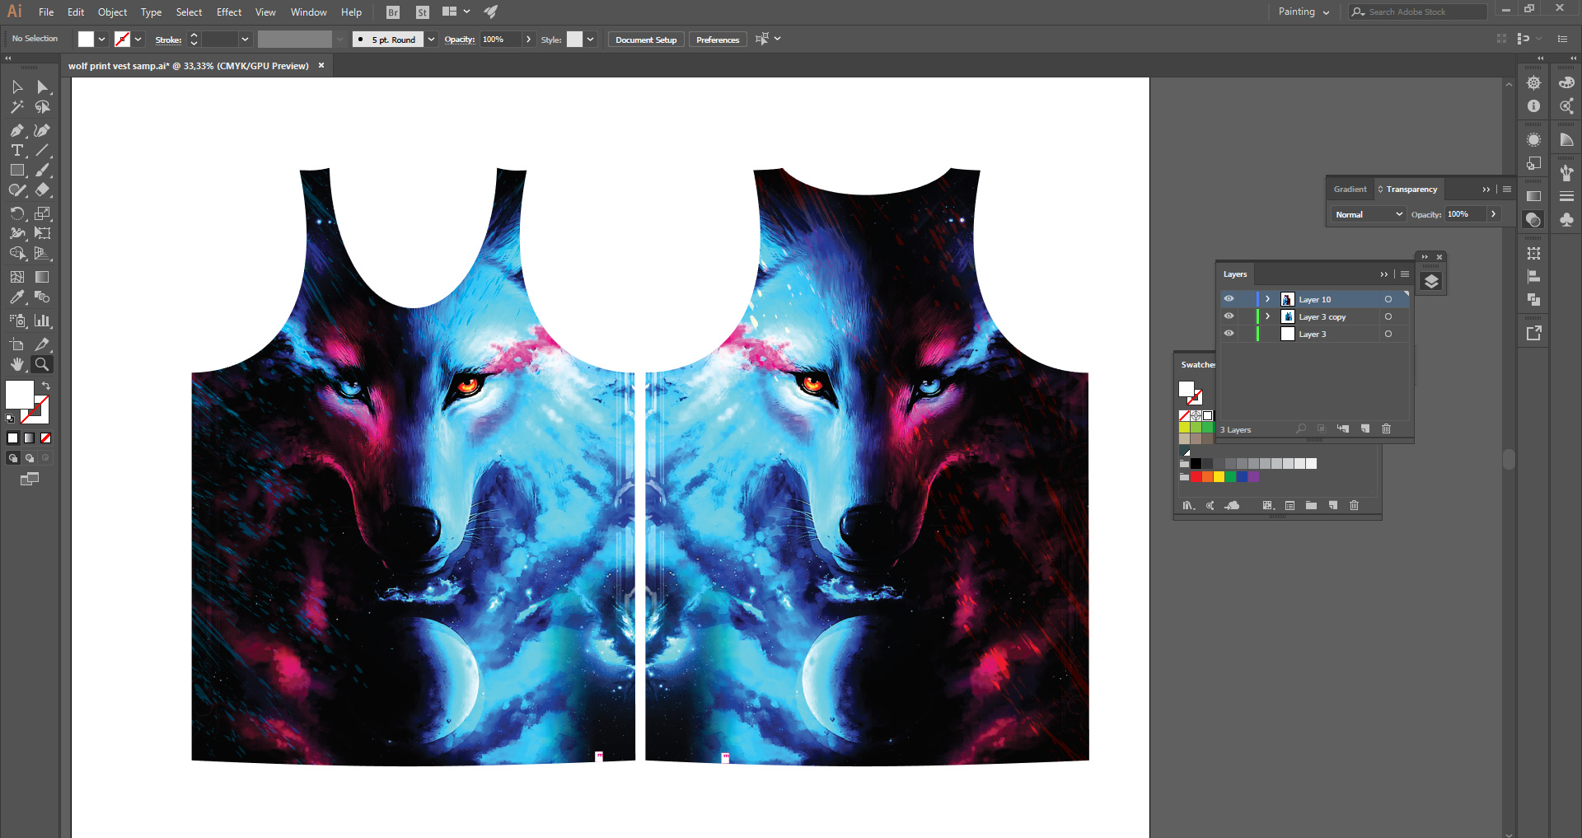Select the Column Graph tool

tap(42, 321)
